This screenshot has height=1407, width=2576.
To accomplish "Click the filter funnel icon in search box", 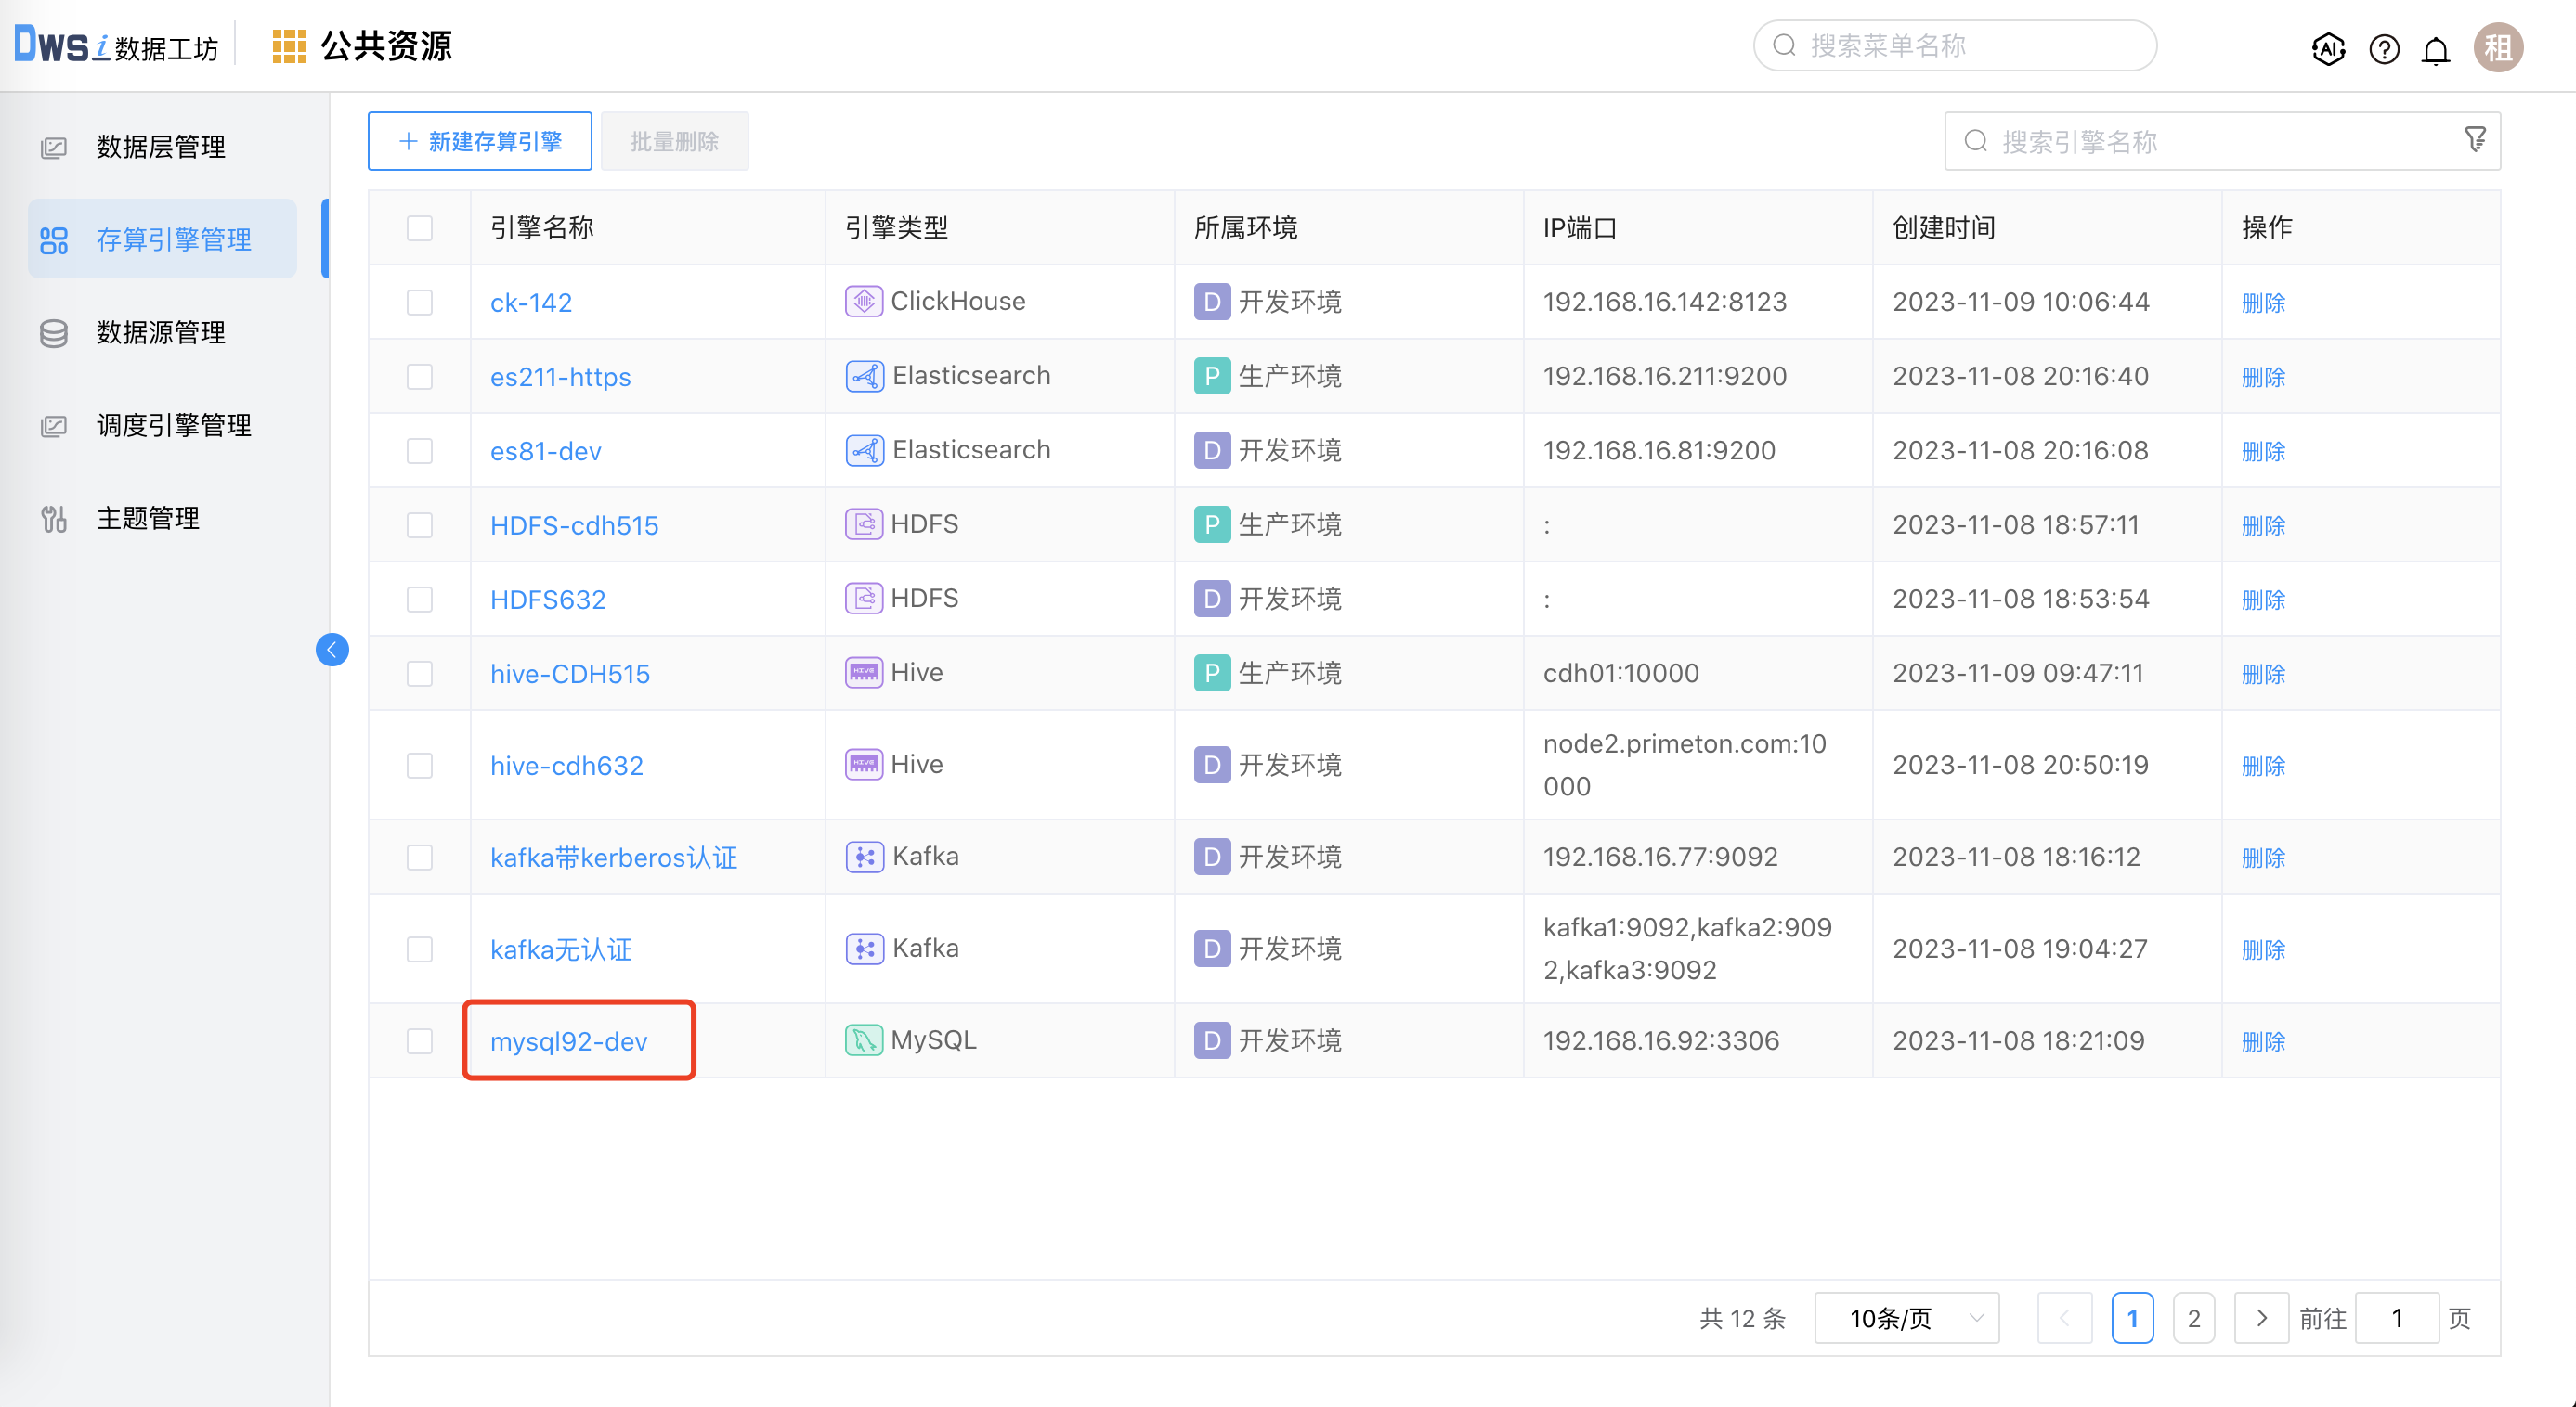I will [2474, 140].
